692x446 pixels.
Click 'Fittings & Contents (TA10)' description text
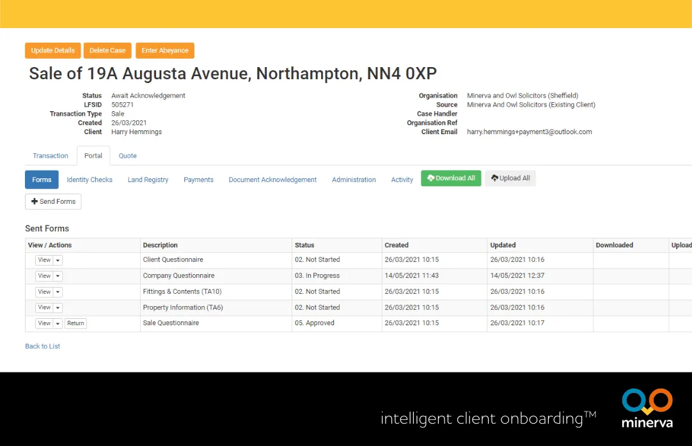pyautogui.click(x=182, y=291)
